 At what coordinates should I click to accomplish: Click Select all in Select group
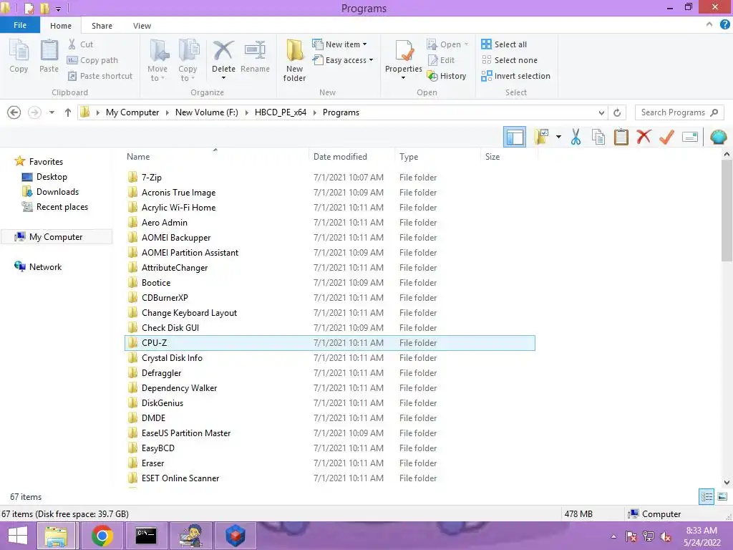coord(504,44)
